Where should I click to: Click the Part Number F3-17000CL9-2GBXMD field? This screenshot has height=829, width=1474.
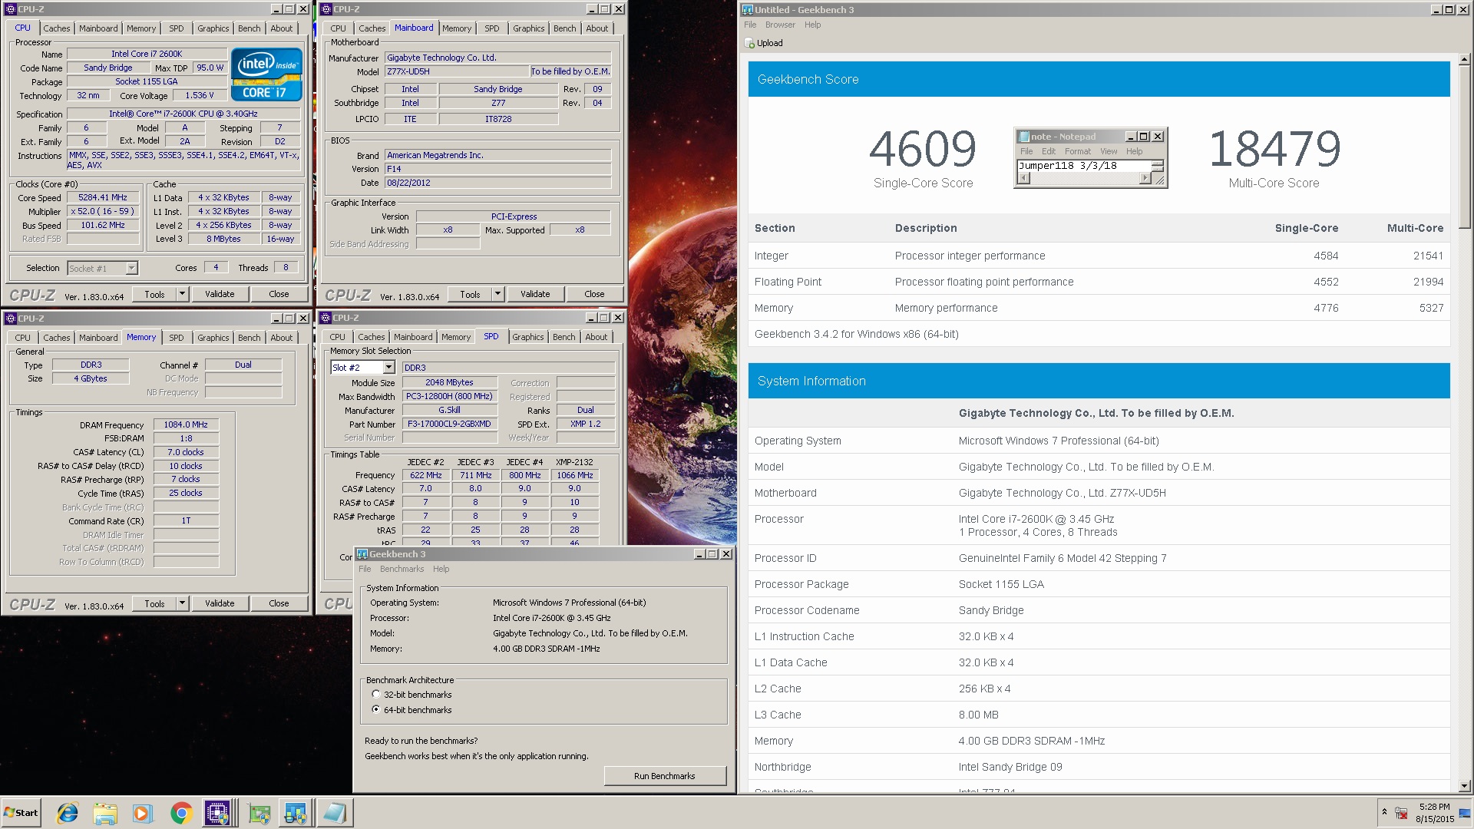(449, 424)
